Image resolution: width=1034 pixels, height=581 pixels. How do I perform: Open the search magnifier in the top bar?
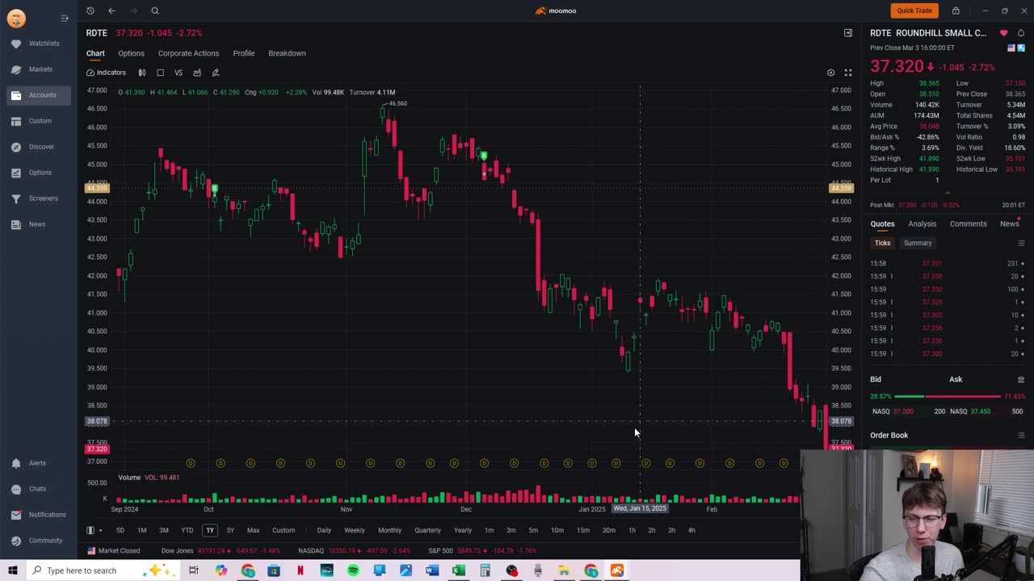155,10
